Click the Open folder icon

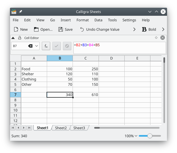[36, 29]
